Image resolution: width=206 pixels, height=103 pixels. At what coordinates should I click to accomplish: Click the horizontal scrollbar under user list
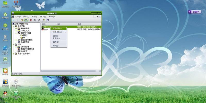pos(71,71)
